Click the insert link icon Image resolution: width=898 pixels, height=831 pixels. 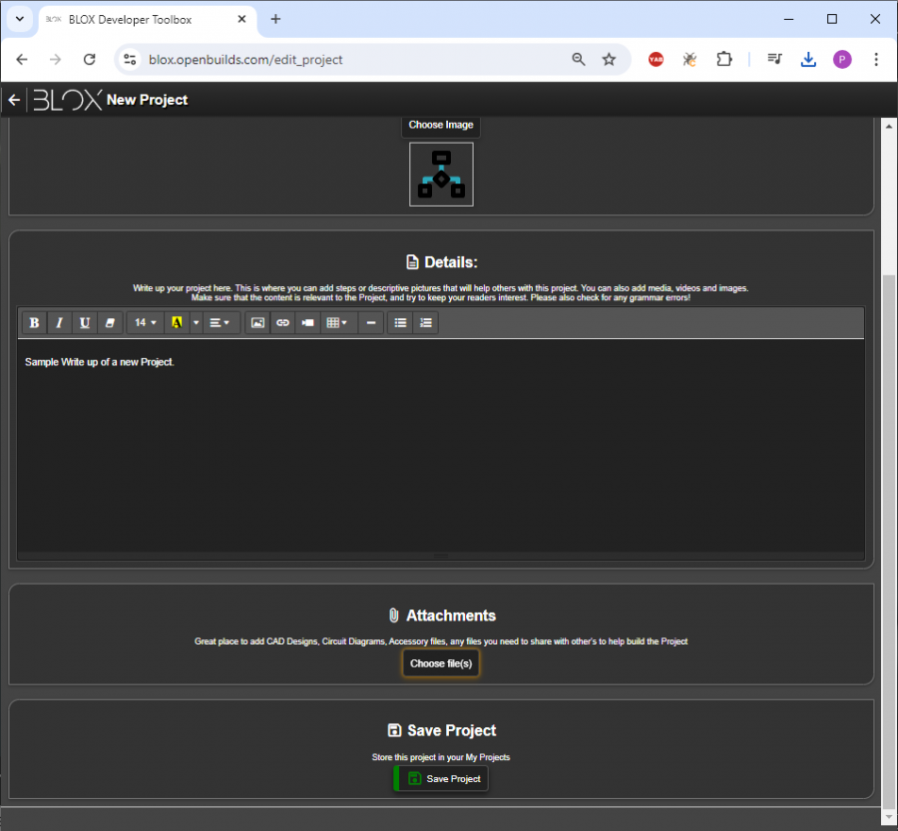[282, 323]
